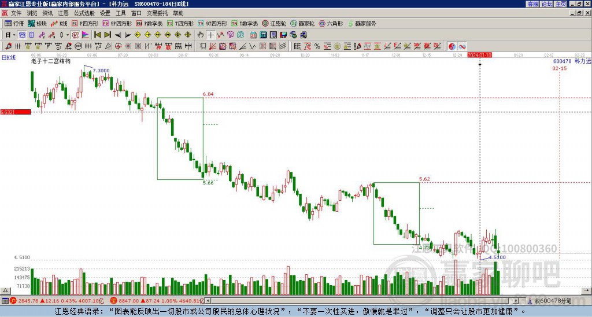Open the calculator icon
592x317 pixels.
coord(263,35)
